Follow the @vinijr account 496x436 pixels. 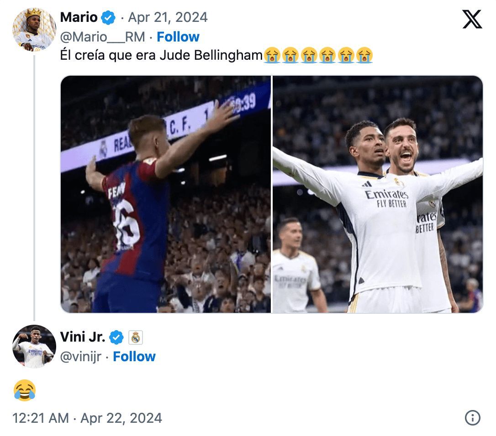point(134,357)
